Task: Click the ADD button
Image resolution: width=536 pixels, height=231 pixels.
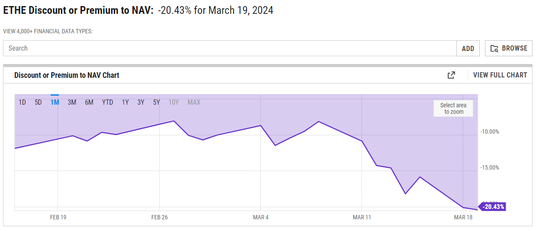Action: [x=468, y=48]
